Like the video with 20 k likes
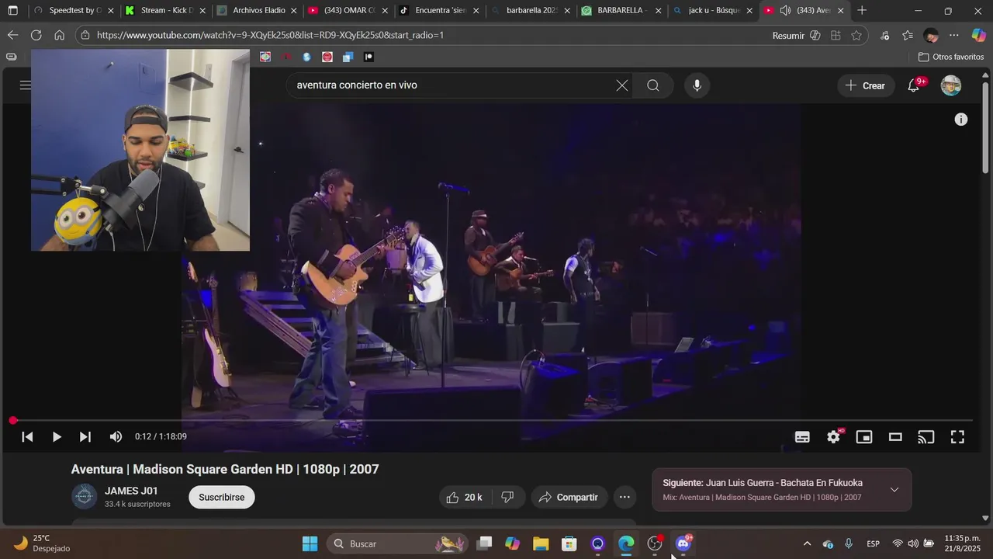This screenshot has width=993, height=559. click(x=464, y=497)
